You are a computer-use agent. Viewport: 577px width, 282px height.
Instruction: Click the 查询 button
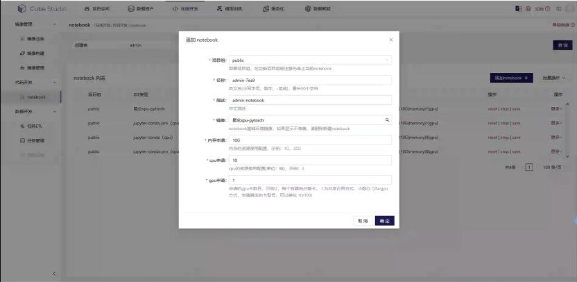pos(562,45)
